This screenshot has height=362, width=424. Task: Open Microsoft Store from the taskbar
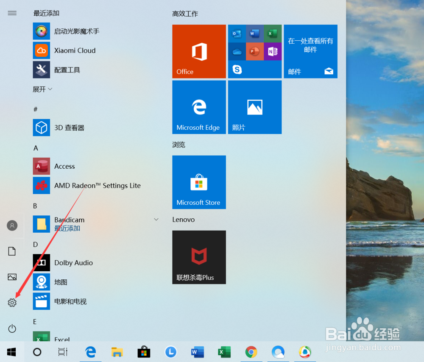(x=144, y=352)
